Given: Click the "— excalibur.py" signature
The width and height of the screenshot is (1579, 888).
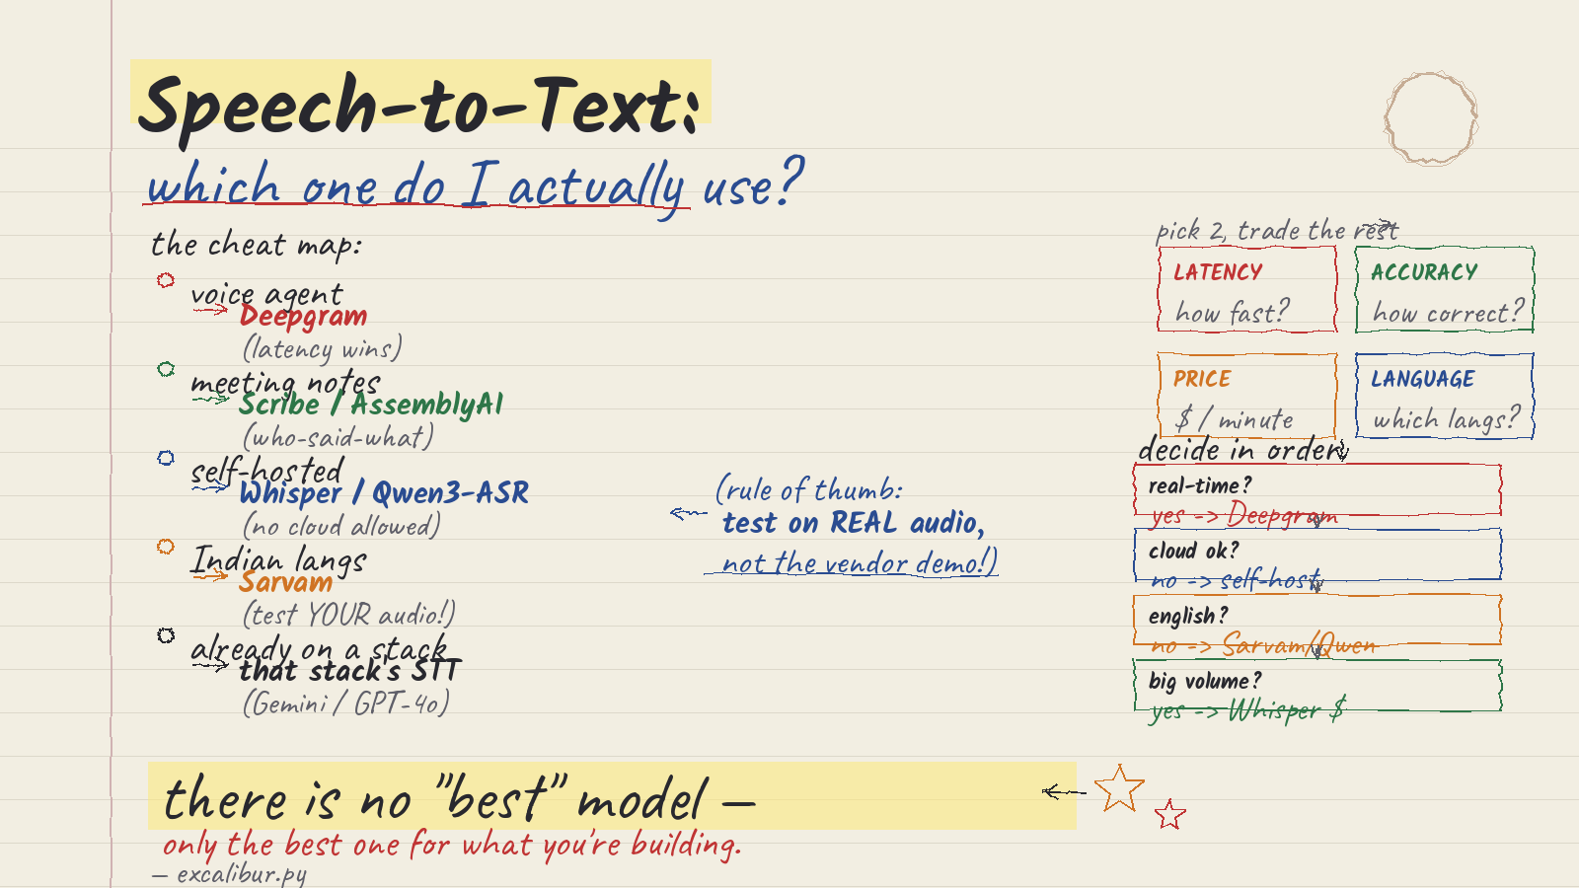Looking at the screenshot, I should (230, 873).
